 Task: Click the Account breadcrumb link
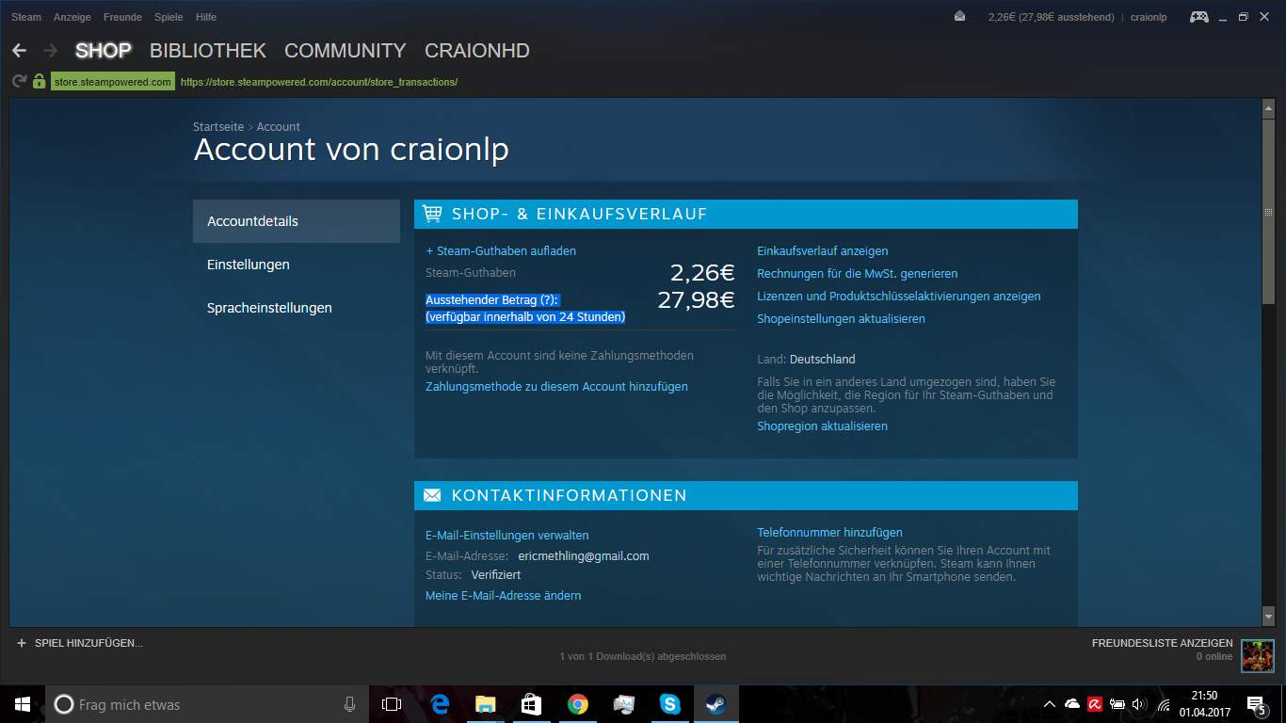click(279, 126)
